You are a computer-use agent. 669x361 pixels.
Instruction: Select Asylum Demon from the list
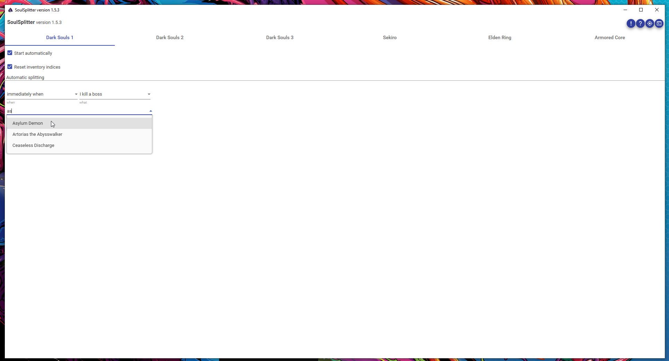pos(28,123)
